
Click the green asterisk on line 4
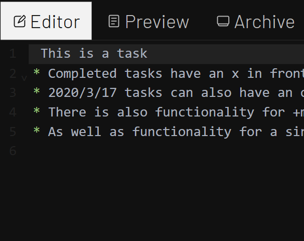point(37,112)
